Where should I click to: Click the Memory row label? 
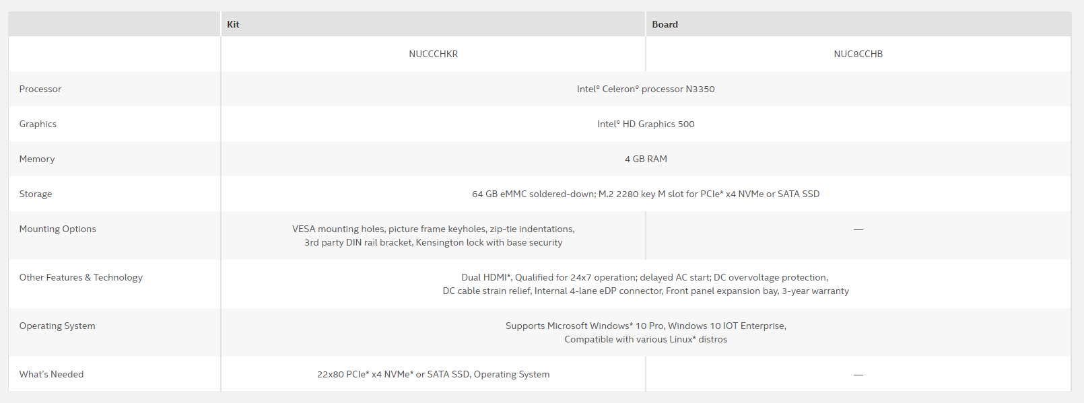tap(37, 159)
